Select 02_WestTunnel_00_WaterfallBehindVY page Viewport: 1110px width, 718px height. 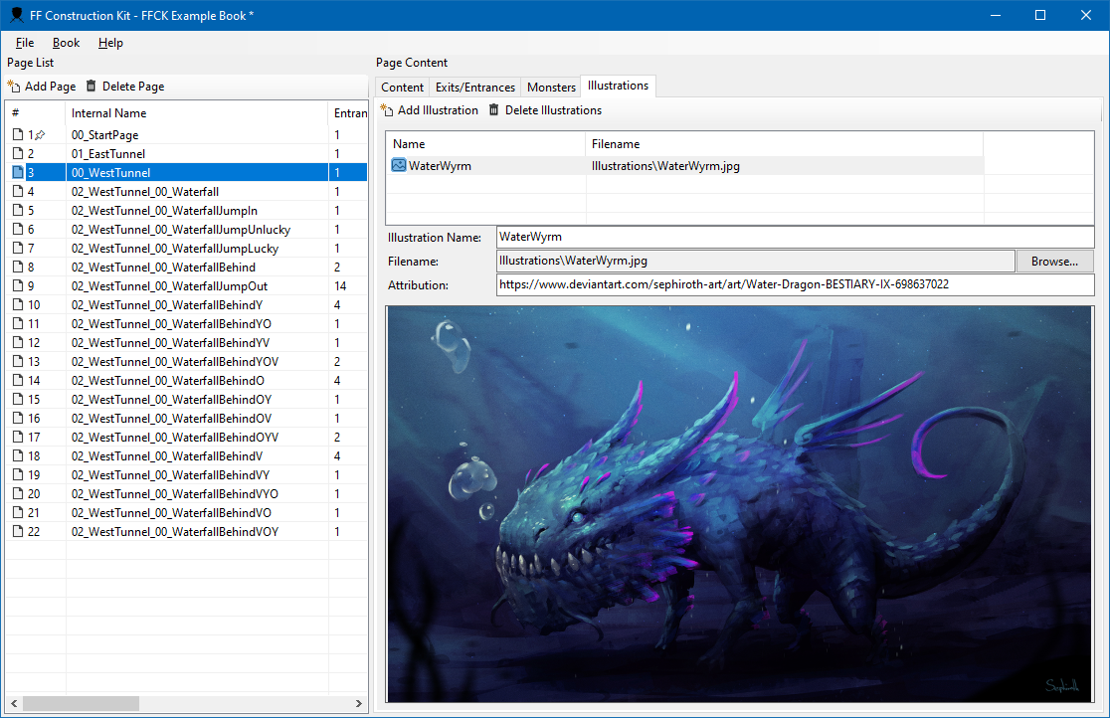[187, 474]
